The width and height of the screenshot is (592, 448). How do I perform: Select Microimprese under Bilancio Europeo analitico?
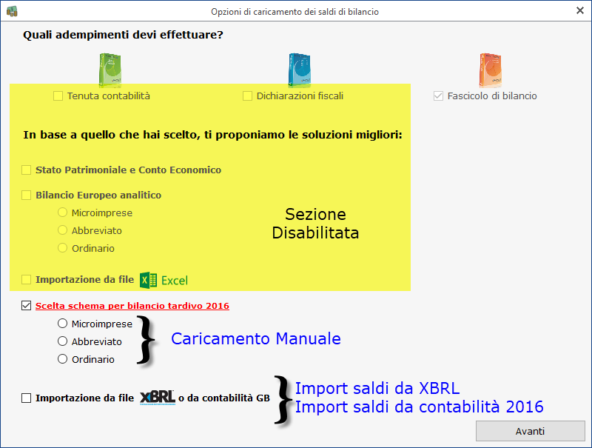coord(63,213)
